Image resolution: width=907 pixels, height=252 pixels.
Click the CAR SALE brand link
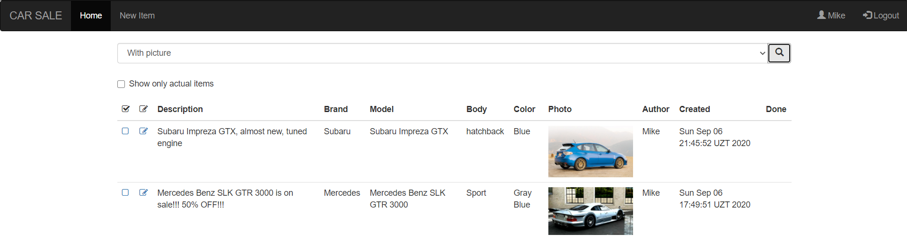(35, 16)
